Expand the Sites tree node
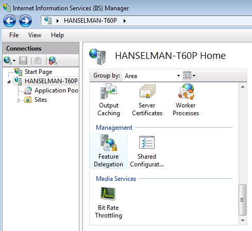252x231 pixels. pos(19,100)
